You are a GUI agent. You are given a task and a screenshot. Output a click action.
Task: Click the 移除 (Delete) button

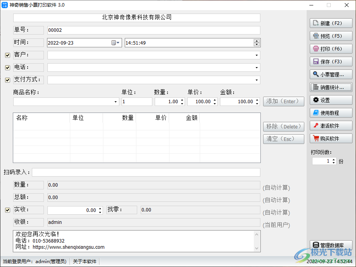click(x=284, y=127)
